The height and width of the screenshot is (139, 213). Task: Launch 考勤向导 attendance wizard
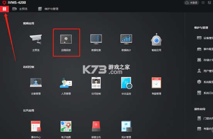pos(205,129)
